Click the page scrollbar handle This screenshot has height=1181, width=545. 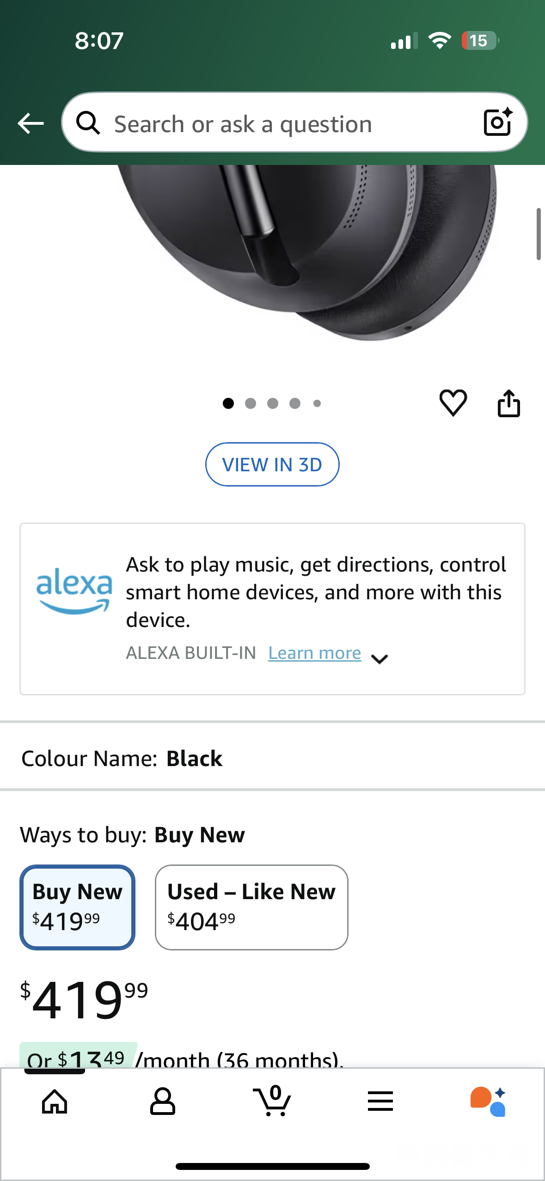[x=538, y=234]
